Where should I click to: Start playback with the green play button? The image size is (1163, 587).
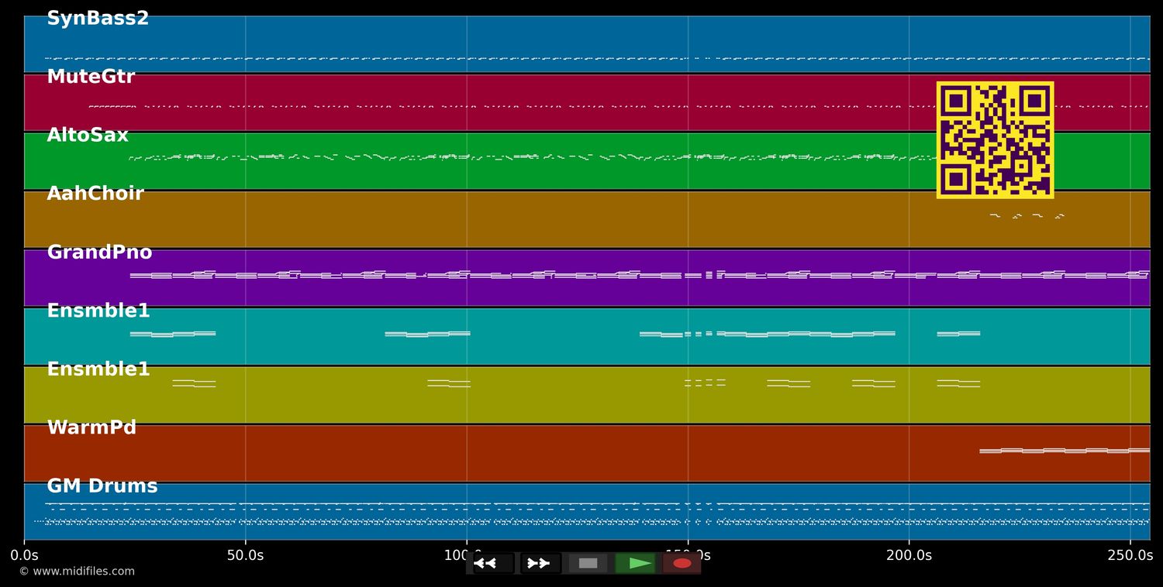(635, 563)
